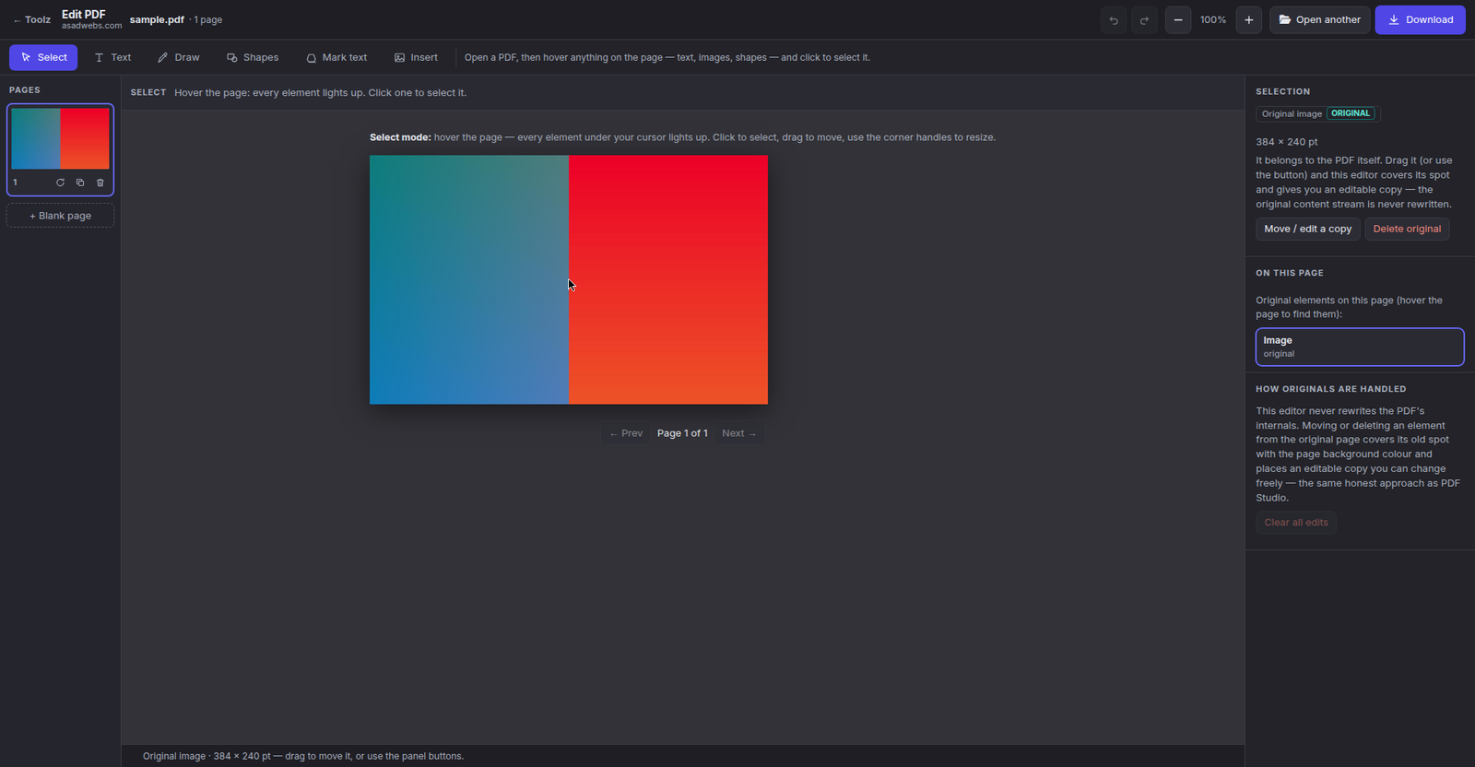Redo the last edit
The width and height of the screenshot is (1475, 767).
pos(1144,20)
